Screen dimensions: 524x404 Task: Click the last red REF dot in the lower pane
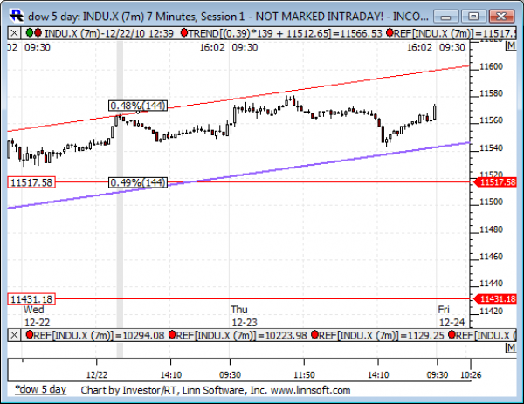452,334
